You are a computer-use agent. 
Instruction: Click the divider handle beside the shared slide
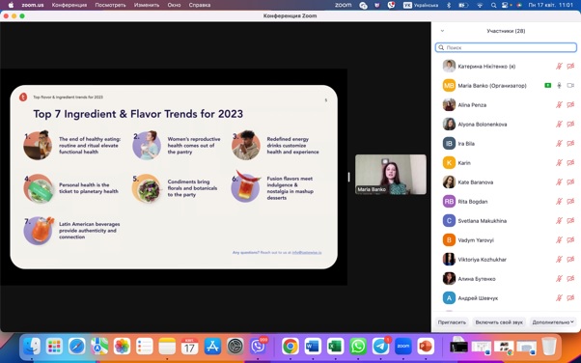[x=348, y=177]
